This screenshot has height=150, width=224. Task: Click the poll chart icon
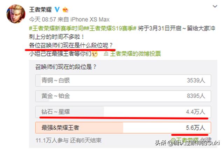(106, 54)
